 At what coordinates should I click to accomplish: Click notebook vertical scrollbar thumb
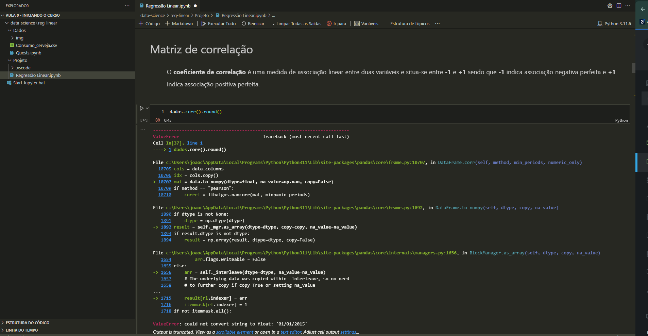[633, 67]
